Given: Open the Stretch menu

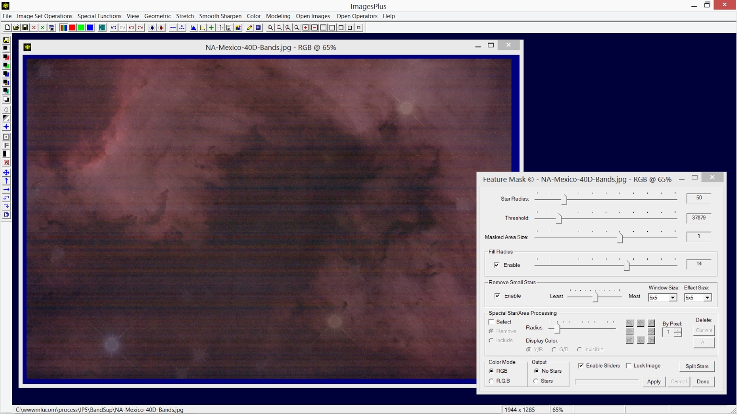Looking at the screenshot, I should pos(185,16).
